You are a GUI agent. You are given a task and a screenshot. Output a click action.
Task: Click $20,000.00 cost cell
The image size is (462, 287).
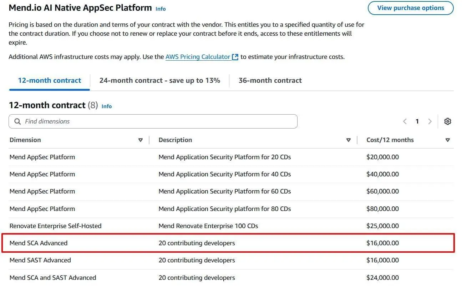(x=382, y=157)
